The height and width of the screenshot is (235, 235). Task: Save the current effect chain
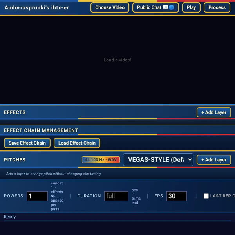[x=27, y=143]
